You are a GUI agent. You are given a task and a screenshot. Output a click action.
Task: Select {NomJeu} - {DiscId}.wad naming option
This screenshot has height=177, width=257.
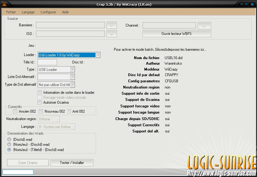9,145
